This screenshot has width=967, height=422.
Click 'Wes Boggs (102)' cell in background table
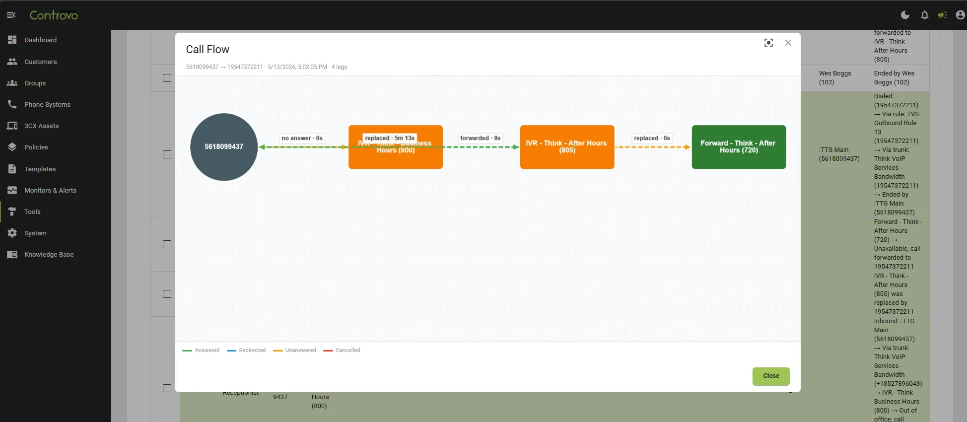click(x=835, y=78)
